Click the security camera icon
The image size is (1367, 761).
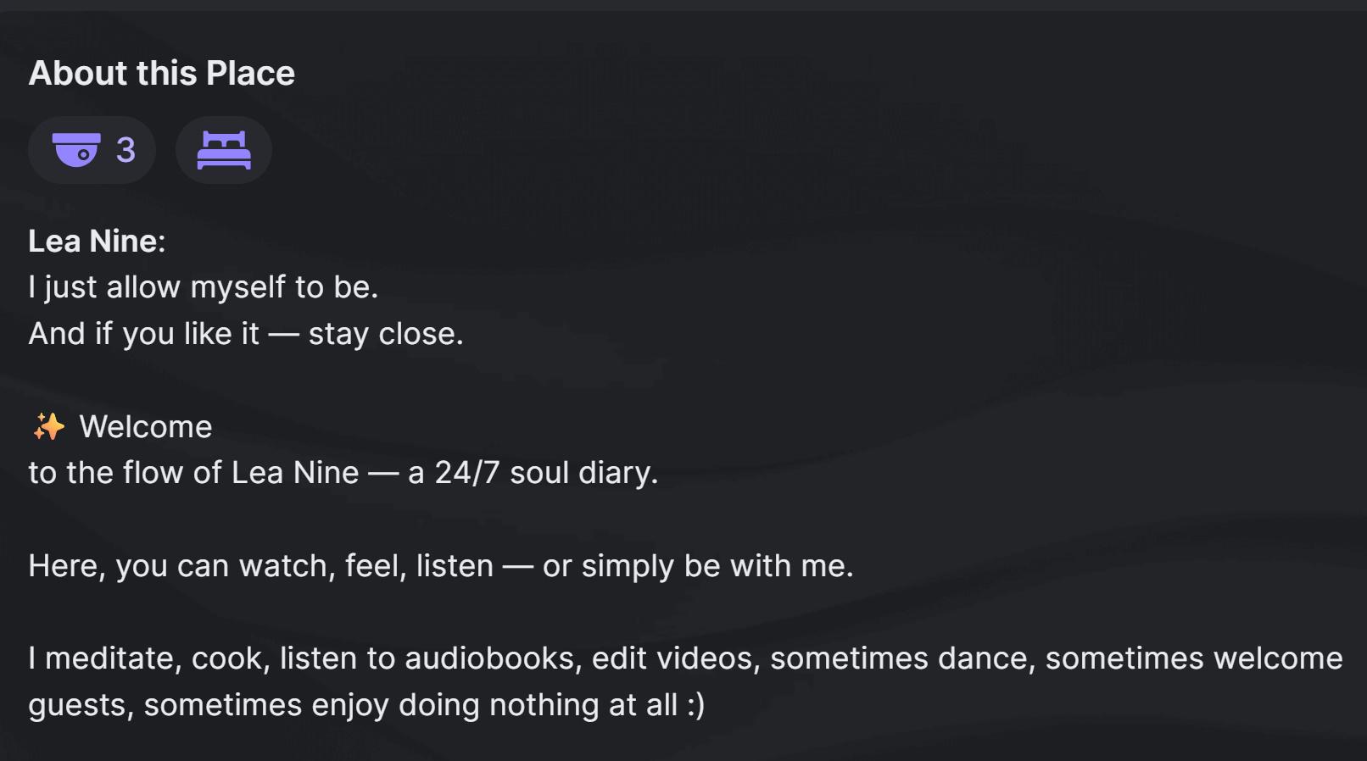(x=76, y=150)
